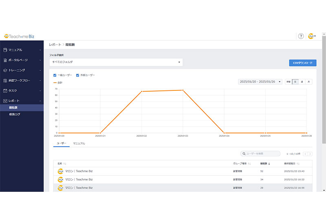Uncheck the 一般ユーザー checkbox
Image resolution: width=326 pixels, height=224 pixels.
click(55, 75)
